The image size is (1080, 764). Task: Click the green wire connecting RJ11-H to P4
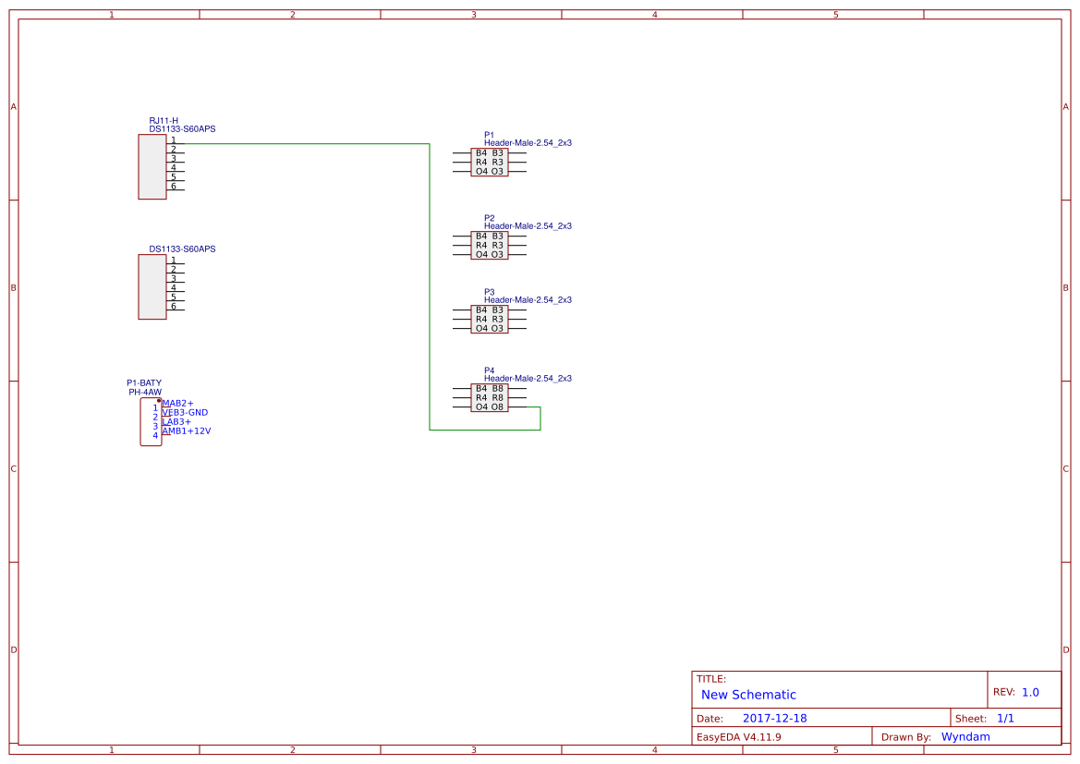pyautogui.click(x=431, y=277)
